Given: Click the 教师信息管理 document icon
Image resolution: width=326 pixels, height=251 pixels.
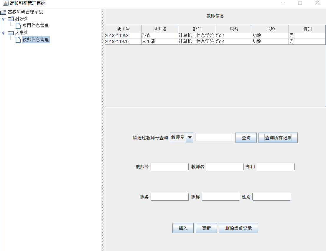Looking at the screenshot, I should click(x=18, y=39).
